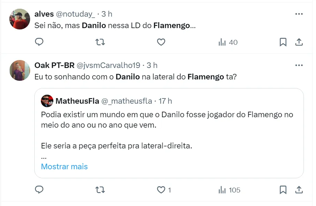Reply to Oak PT-BR's tweet
This screenshot has width=316, height=206.
(x=39, y=190)
